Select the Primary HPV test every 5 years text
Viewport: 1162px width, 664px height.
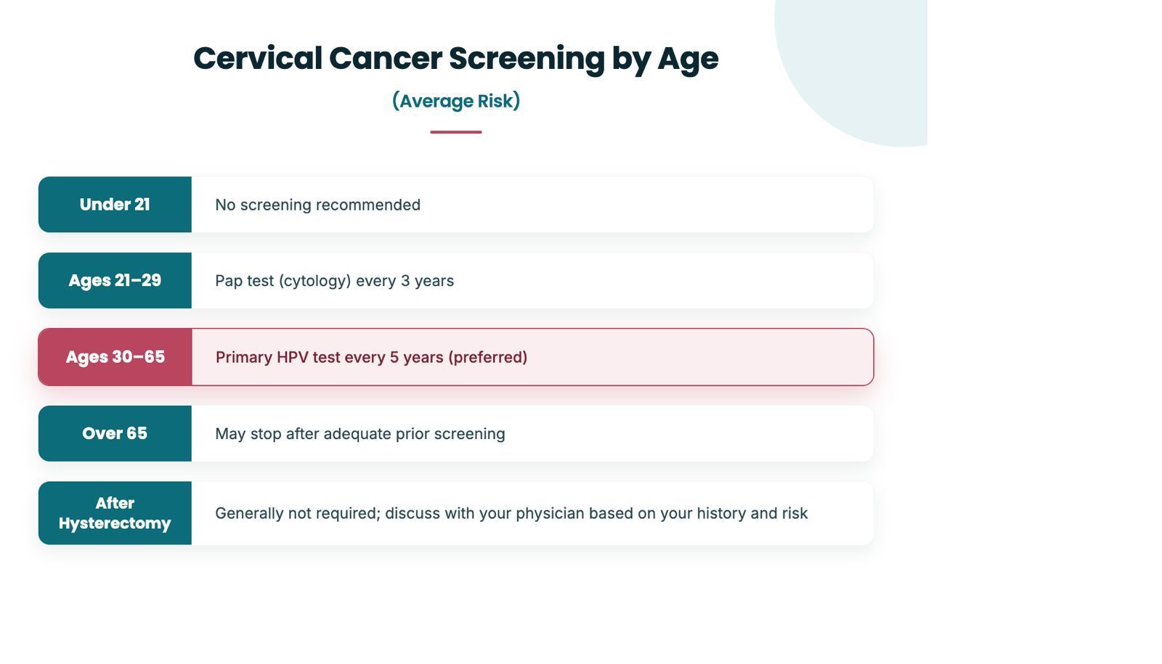pos(371,357)
